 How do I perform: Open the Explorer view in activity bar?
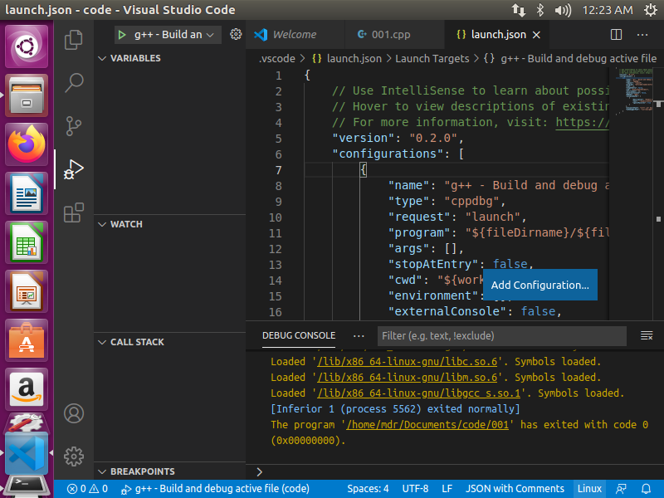(x=74, y=38)
